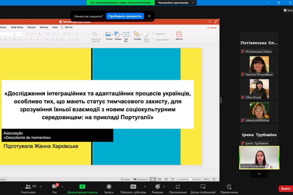Screen dimensions: 293x195
Task: Collapse the participants list chevron
Action: pyautogui.click(x=259, y=174)
